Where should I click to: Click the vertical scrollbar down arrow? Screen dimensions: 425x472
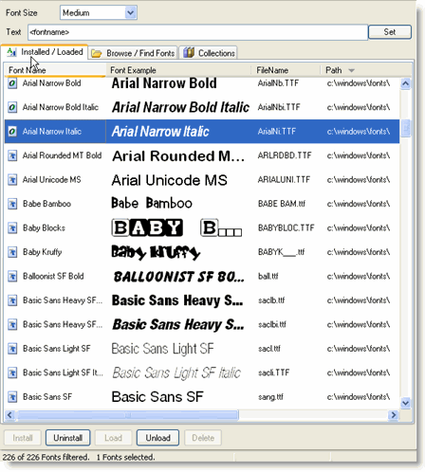click(x=405, y=403)
